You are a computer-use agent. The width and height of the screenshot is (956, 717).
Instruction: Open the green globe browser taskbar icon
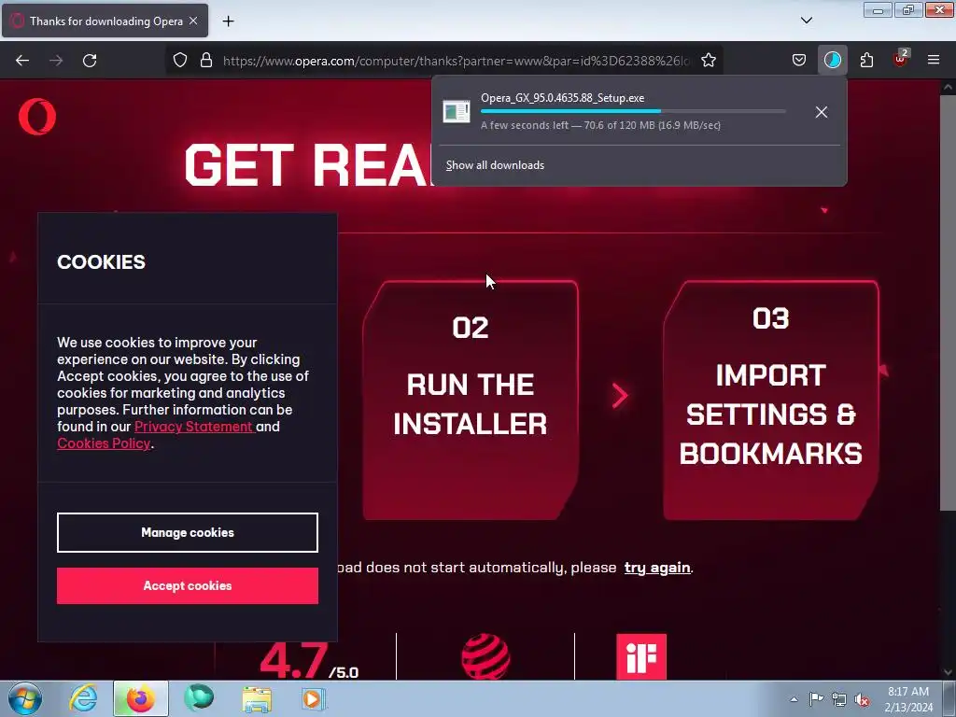pos(199,698)
